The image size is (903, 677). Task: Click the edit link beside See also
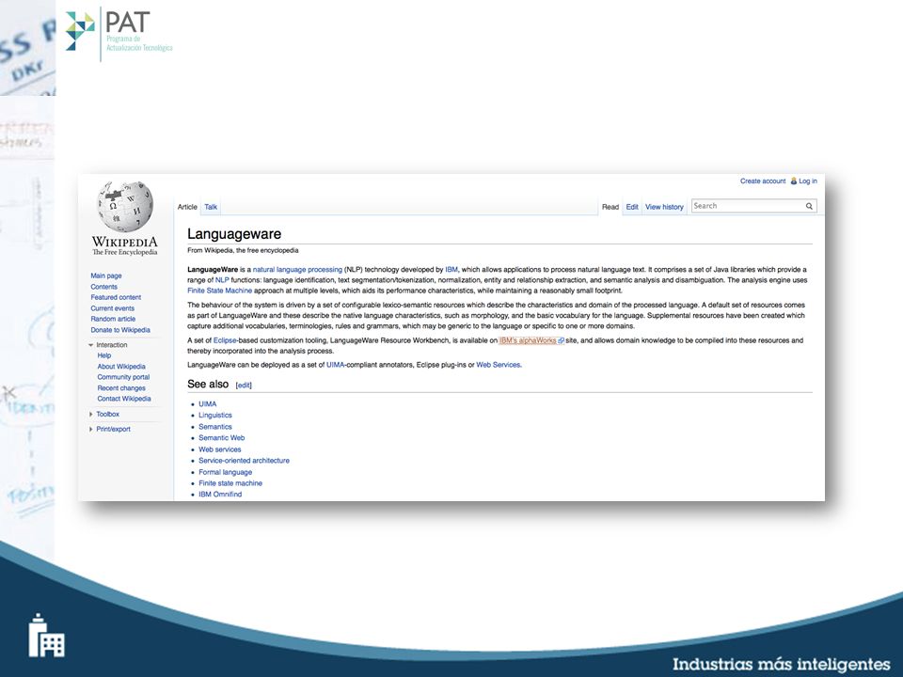point(244,386)
